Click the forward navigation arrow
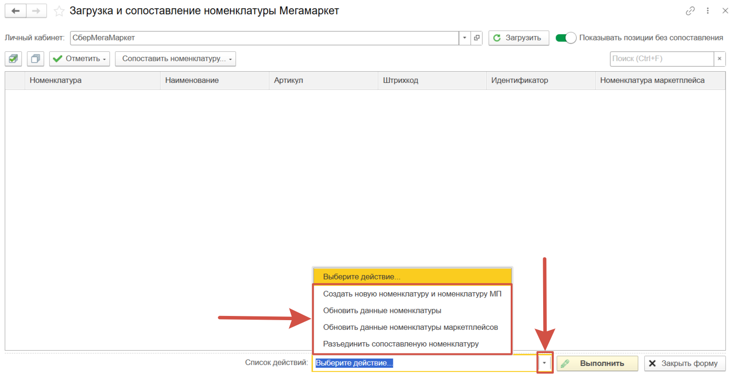The image size is (735, 391). tap(36, 11)
